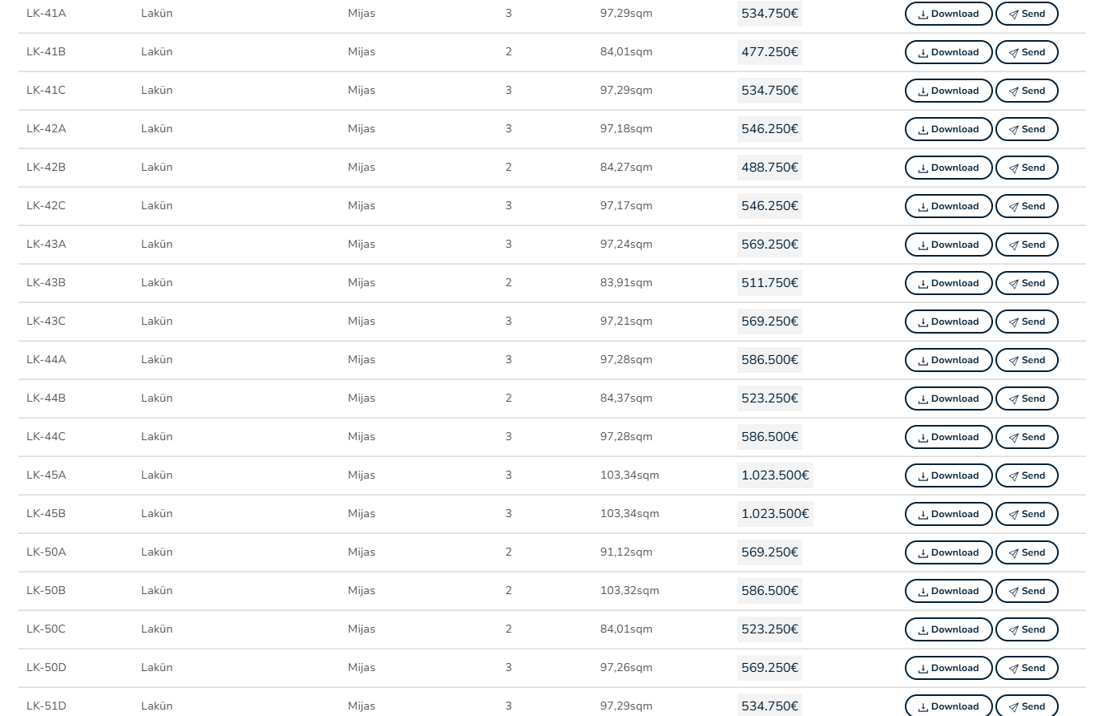
Task: Download the LK-50A unit file
Action: pos(948,552)
